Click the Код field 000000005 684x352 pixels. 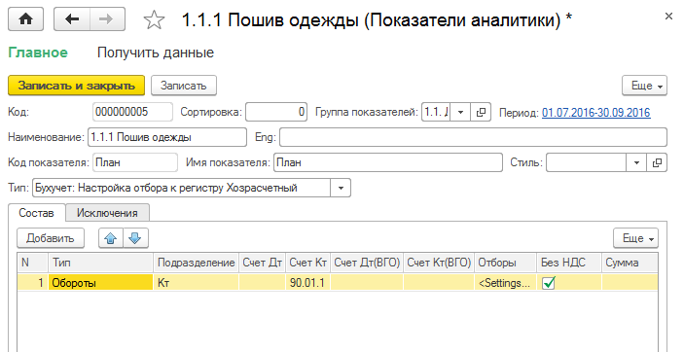[x=132, y=112]
